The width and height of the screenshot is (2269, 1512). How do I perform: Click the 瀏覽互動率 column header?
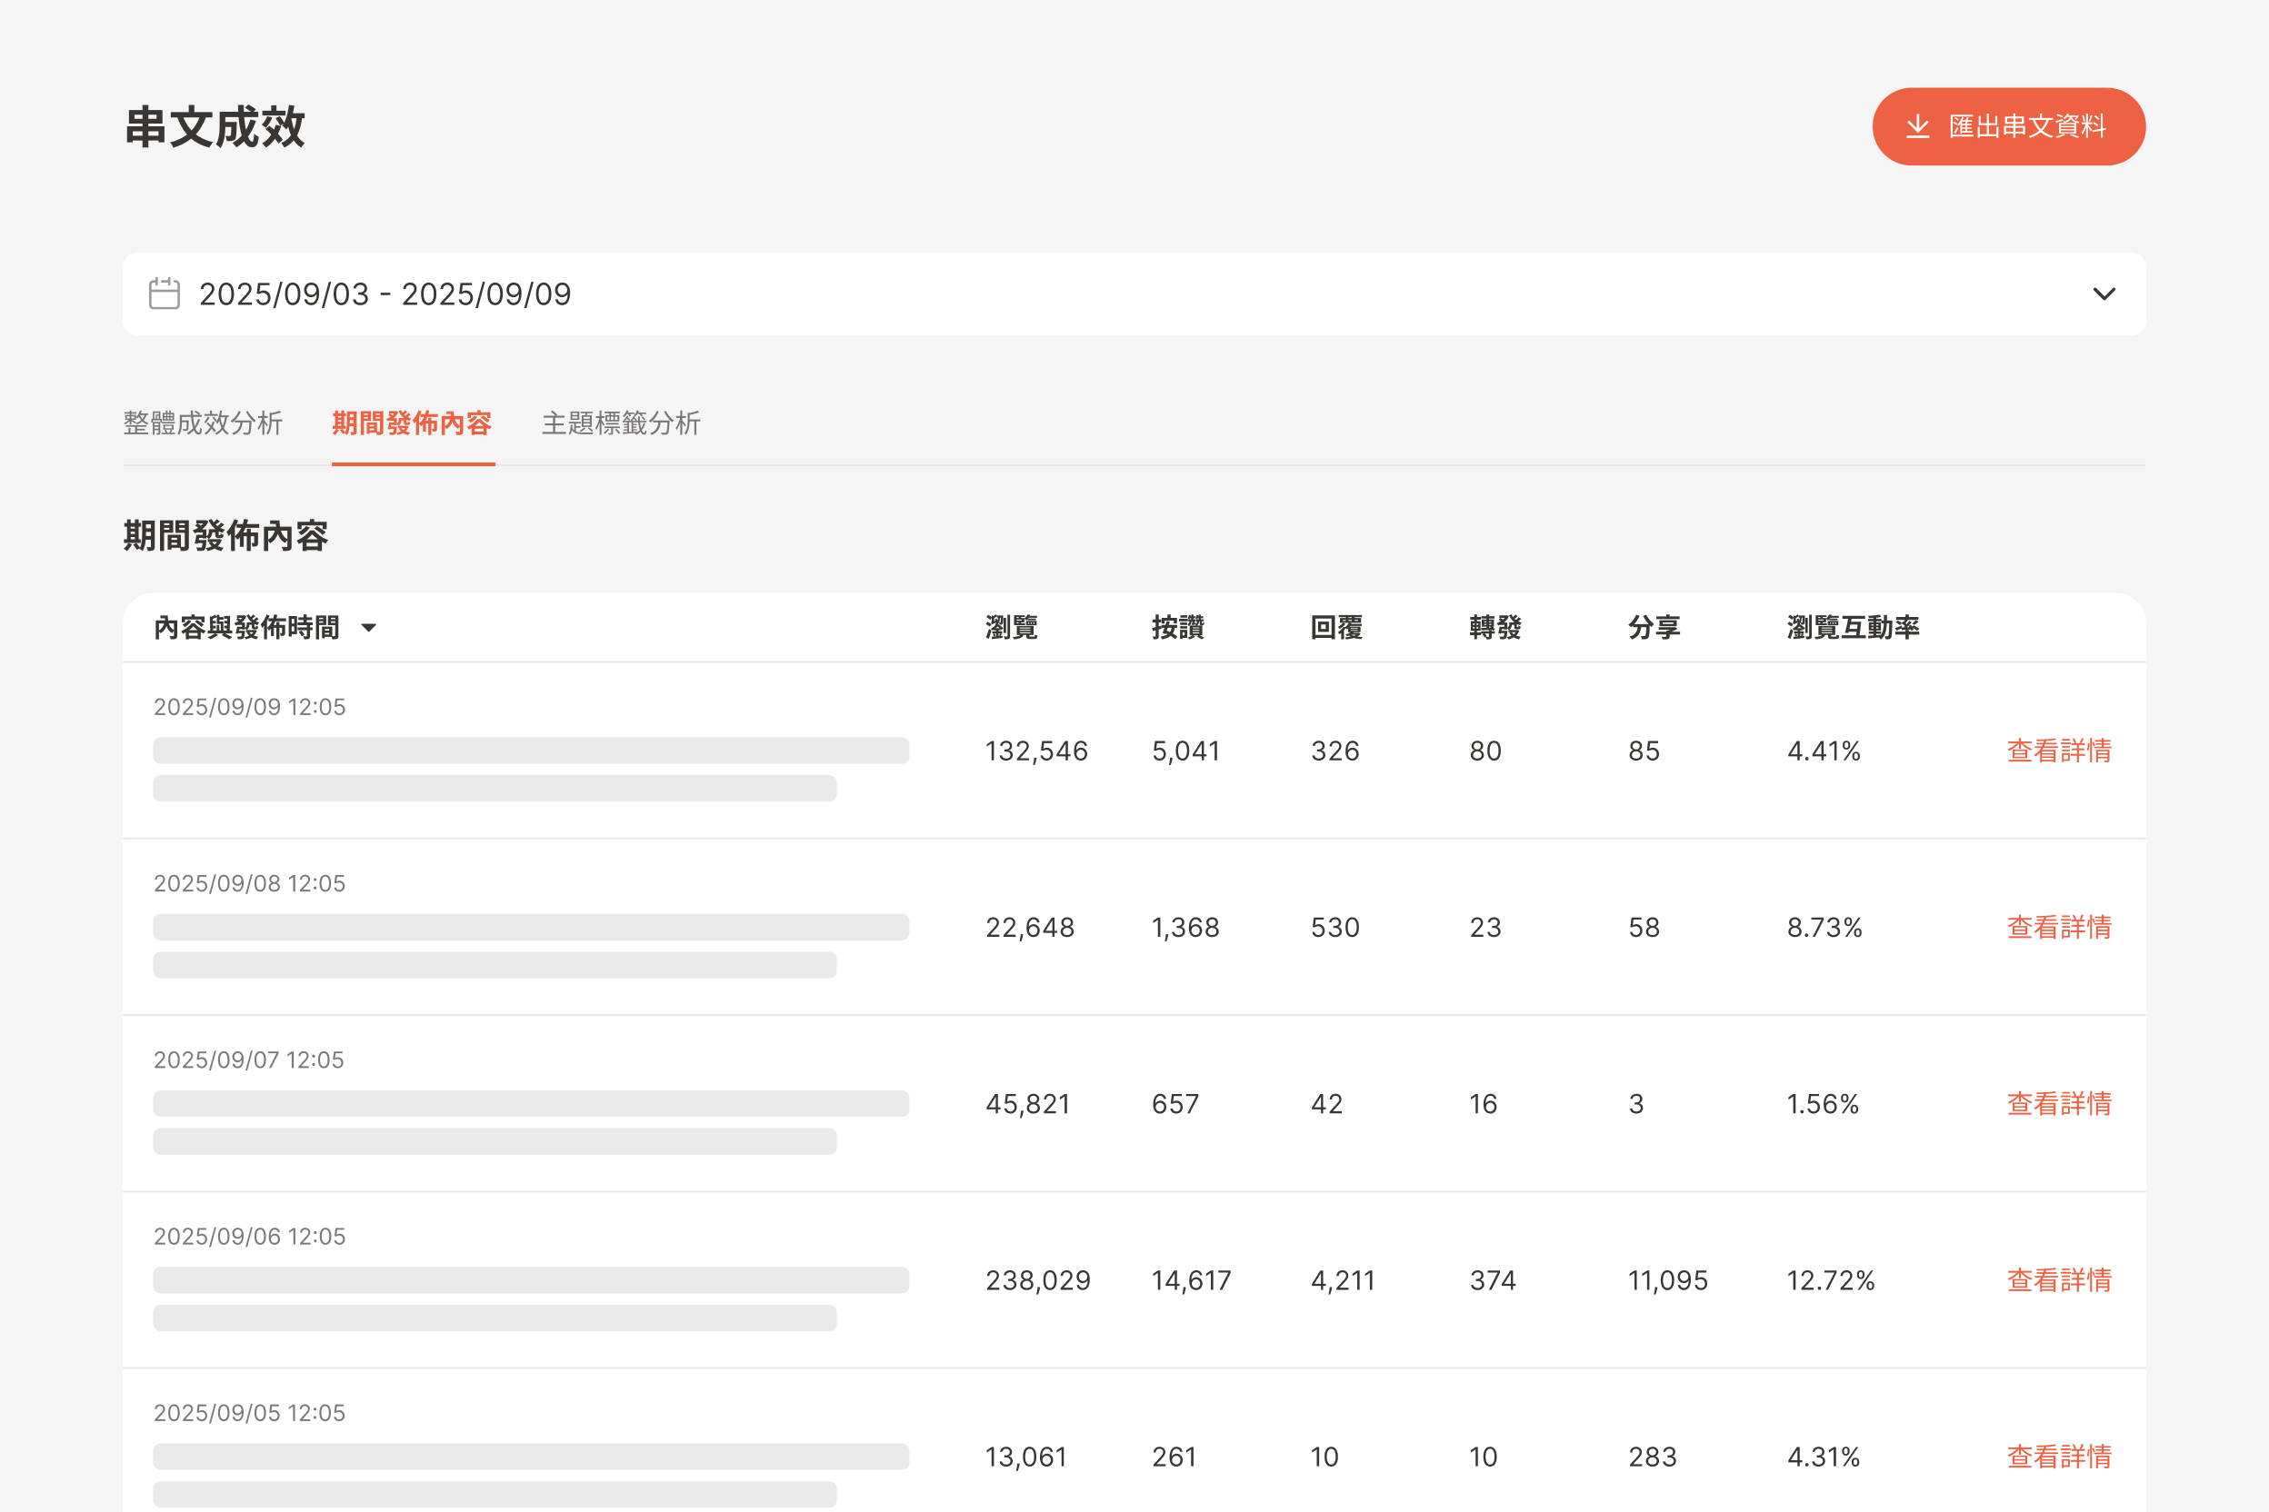tap(1853, 628)
